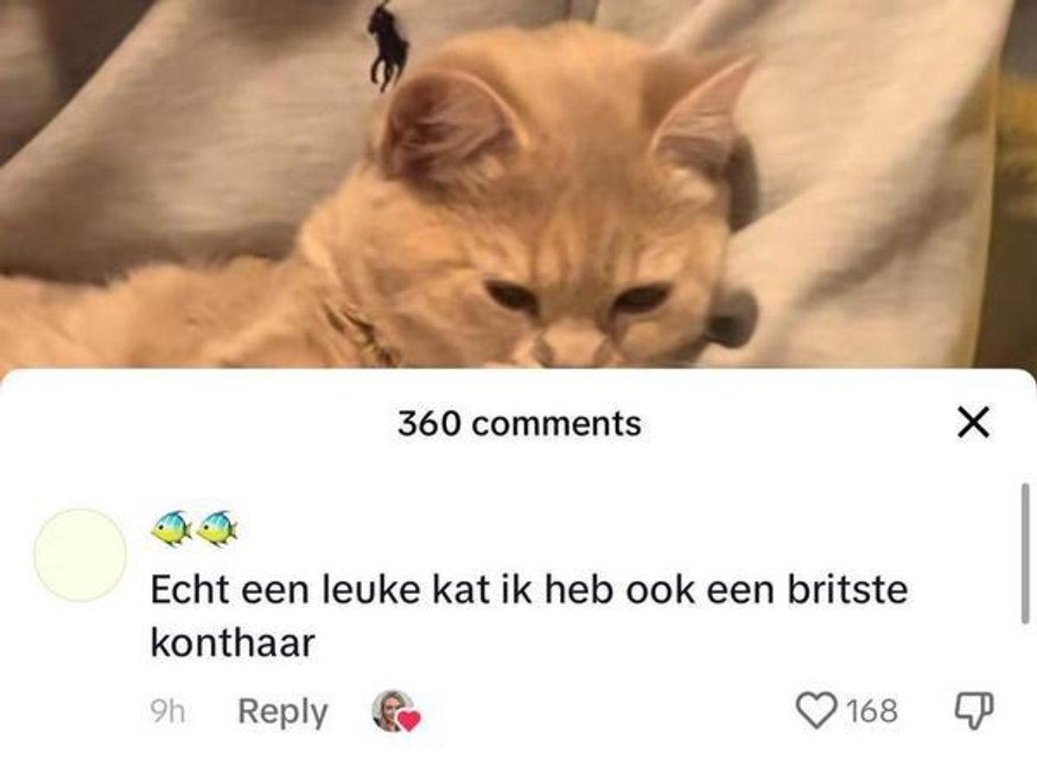Screen dimensions: 1037x780
Task: Close the comments panel with the X
Action: tap(973, 425)
